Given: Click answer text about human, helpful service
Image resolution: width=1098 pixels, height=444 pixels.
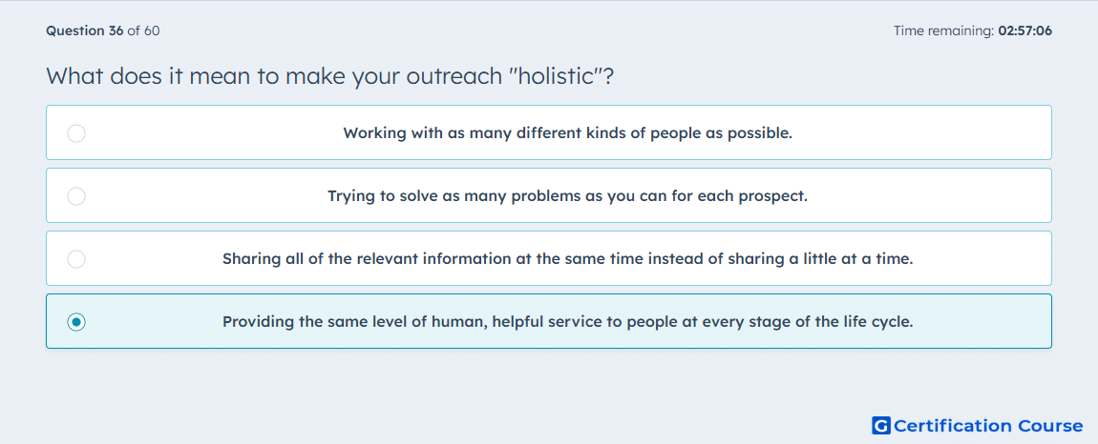Looking at the screenshot, I should 567,322.
